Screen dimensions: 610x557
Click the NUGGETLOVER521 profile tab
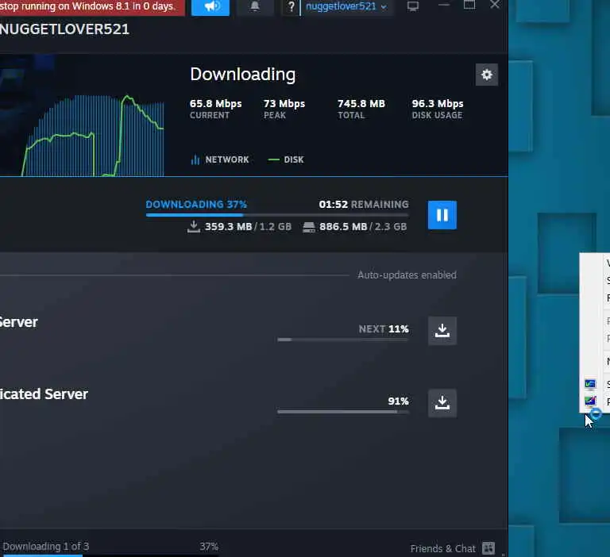pos(64,29)
